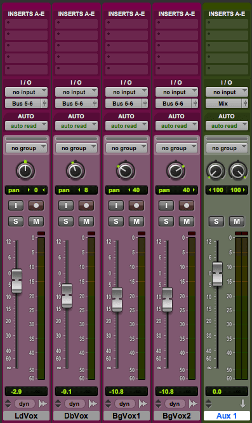
Task: Click first insert slot on Aux 1
Action: click(x=227, y=24)
